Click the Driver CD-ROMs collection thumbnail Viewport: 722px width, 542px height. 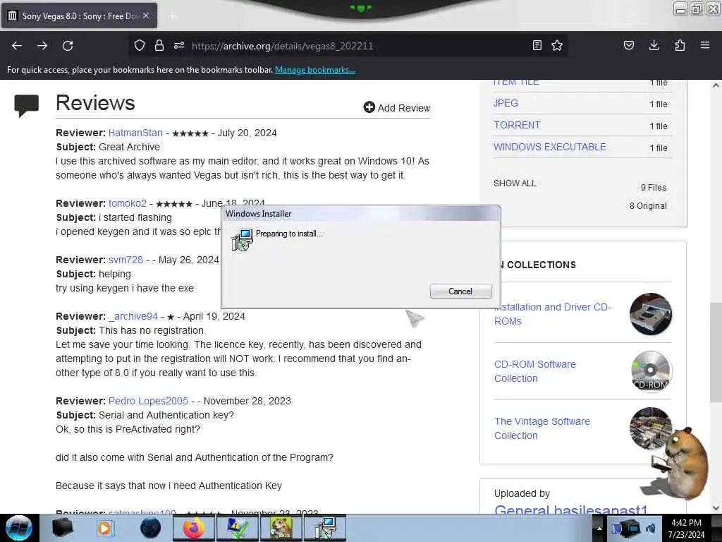point(650,314)
